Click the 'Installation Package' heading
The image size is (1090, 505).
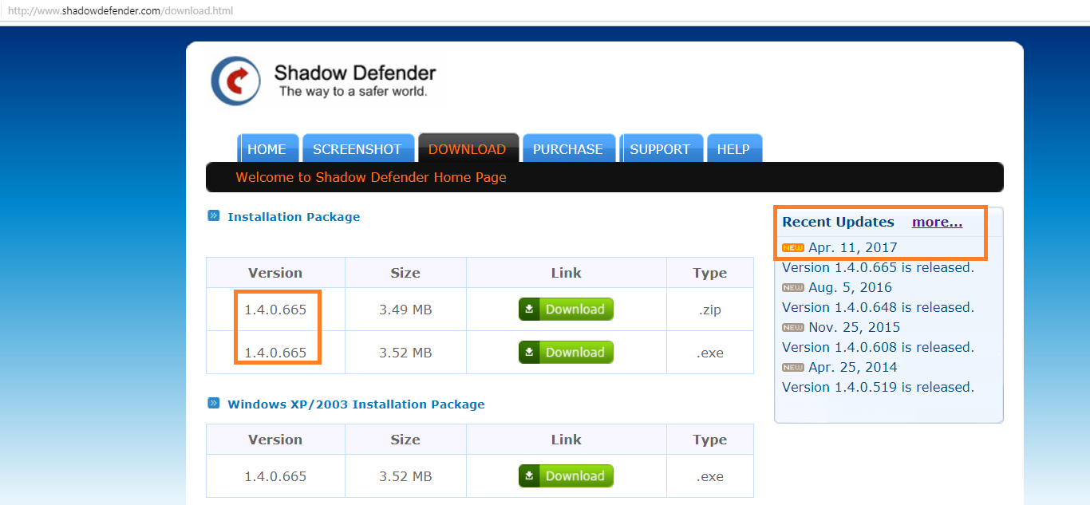(x=294, y=217)
